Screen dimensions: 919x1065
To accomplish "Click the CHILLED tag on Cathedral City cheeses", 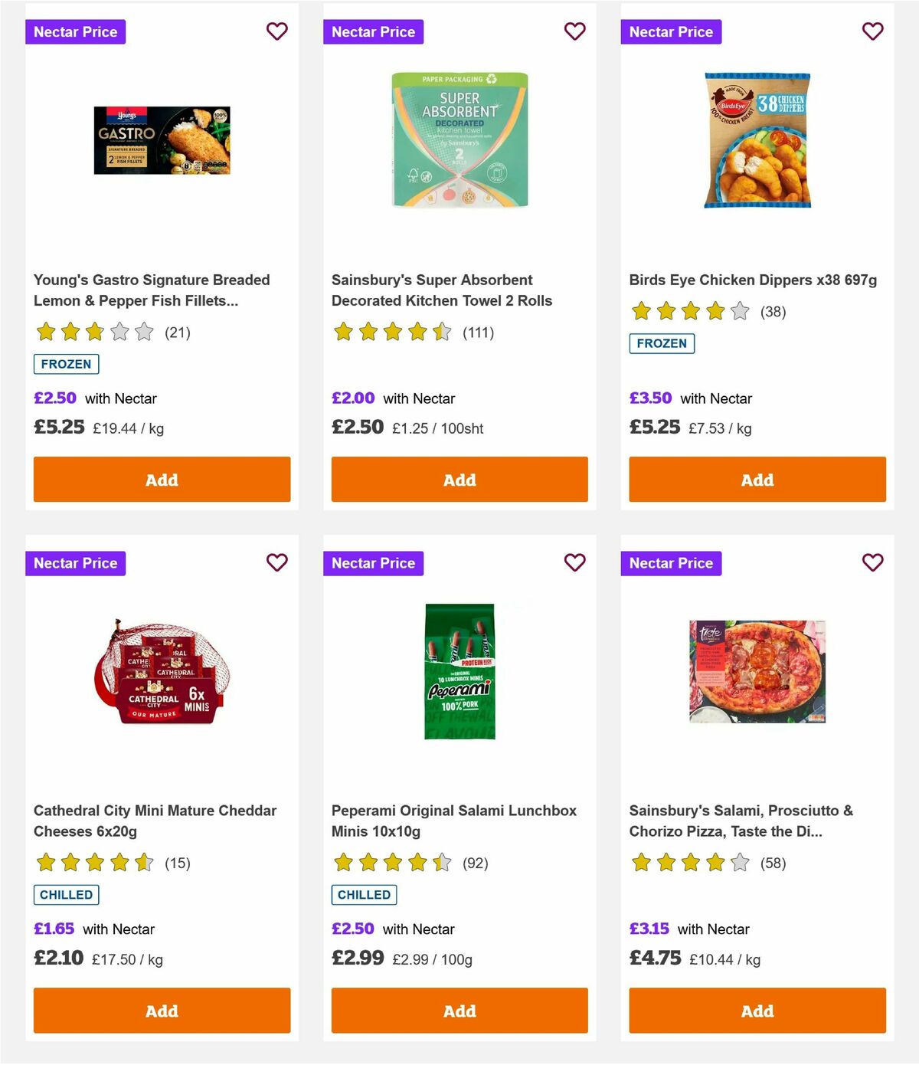I will pyautogui.click(x=66, y=894).
